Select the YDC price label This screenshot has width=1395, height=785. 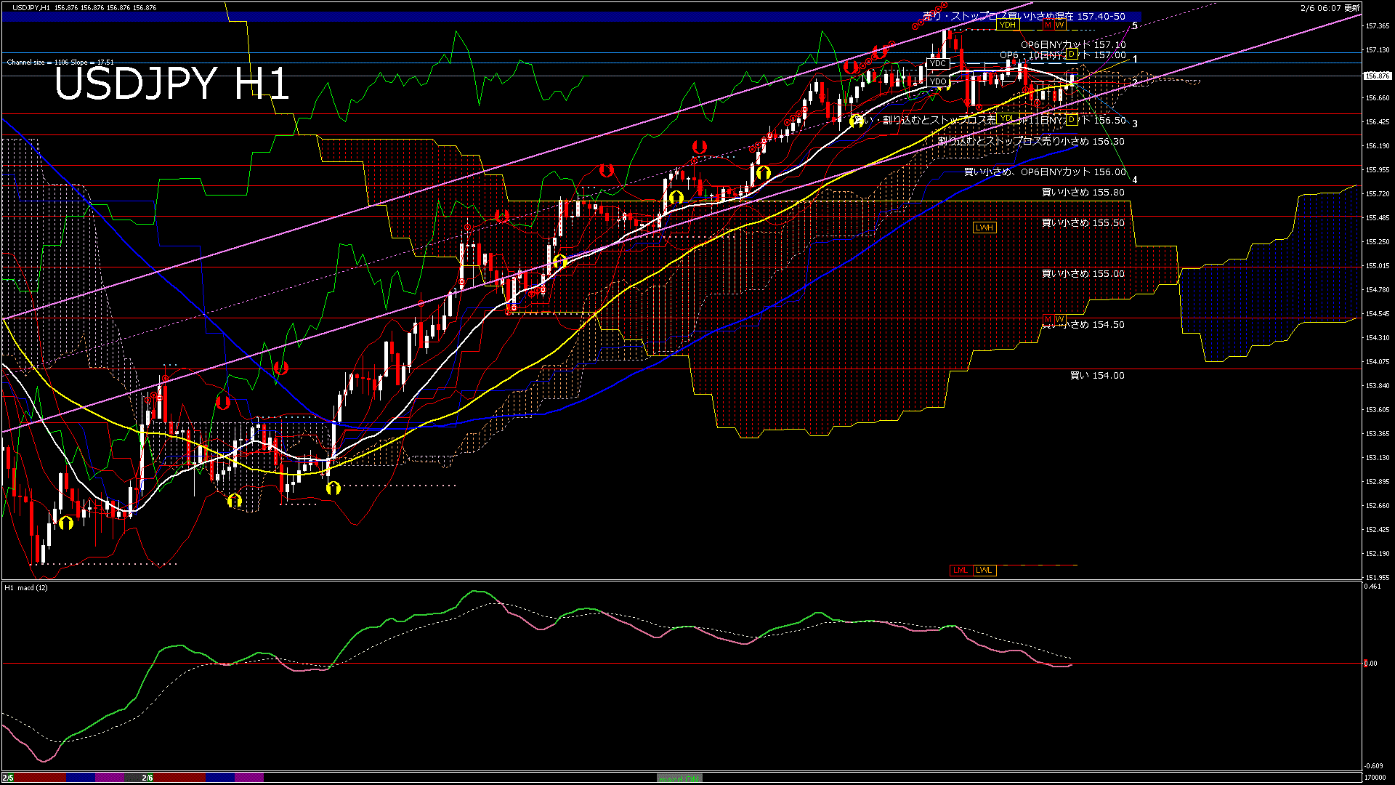(x=938, y=63)
